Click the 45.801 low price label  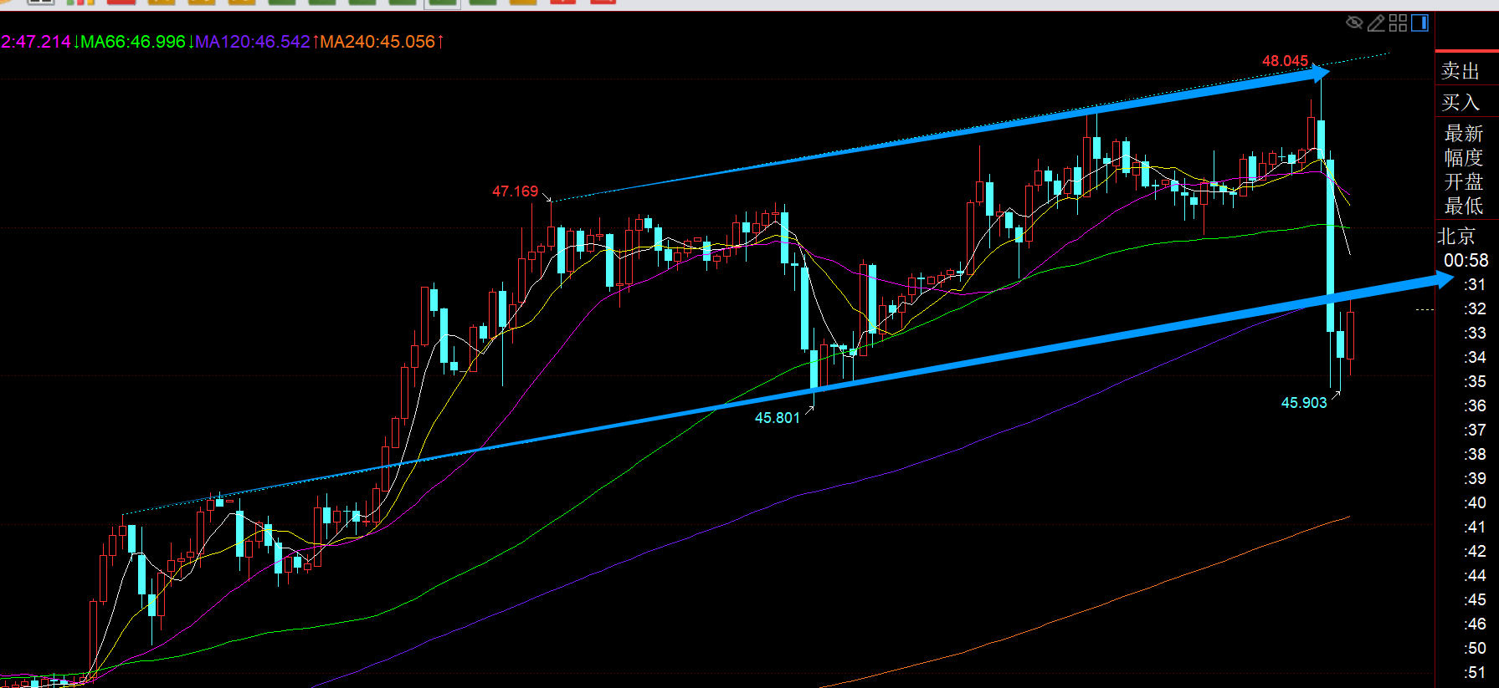click(778, 418)
